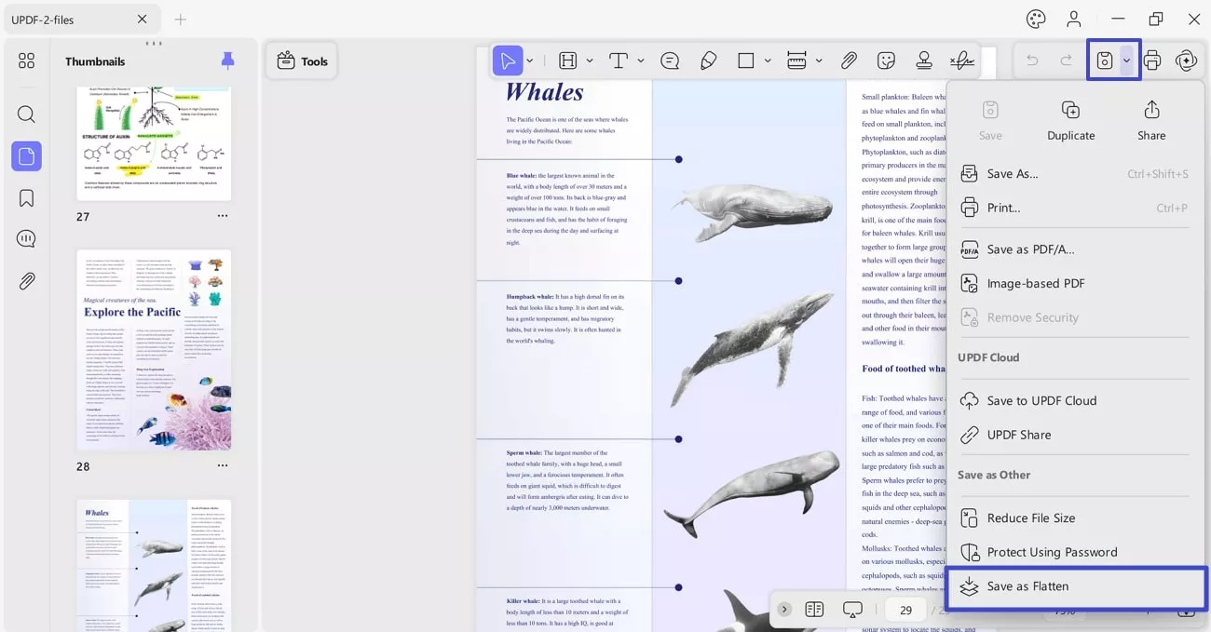This screenshot has height=632, width=1211.
Task: Select page 27 thumbnail
Action: pos(154,143)
